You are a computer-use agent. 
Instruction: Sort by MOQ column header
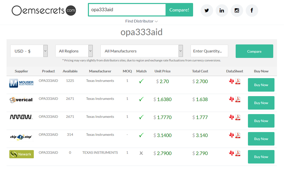(127, 71)
